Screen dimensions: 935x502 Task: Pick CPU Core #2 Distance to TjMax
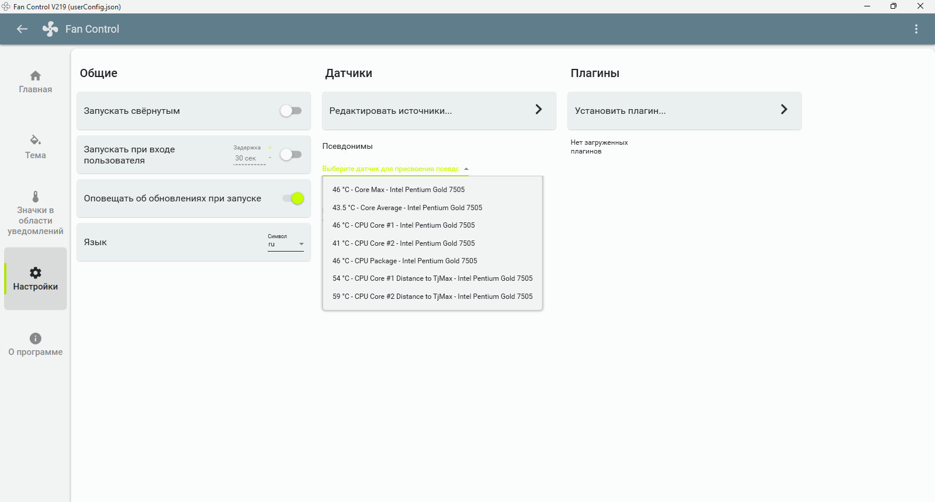432,297
